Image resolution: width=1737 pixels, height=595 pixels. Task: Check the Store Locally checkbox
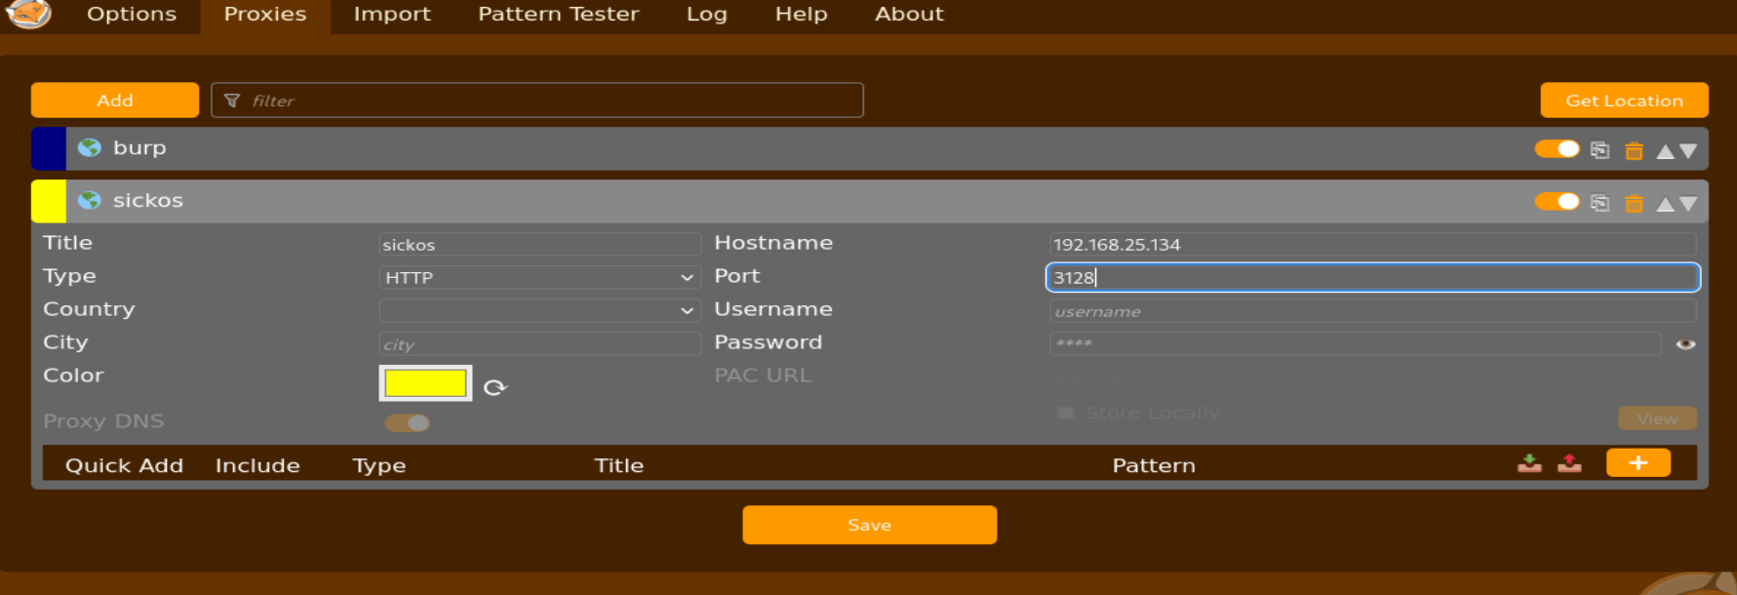[1066, 413]
